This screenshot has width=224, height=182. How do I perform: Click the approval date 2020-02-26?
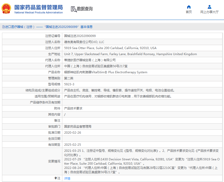72,133
